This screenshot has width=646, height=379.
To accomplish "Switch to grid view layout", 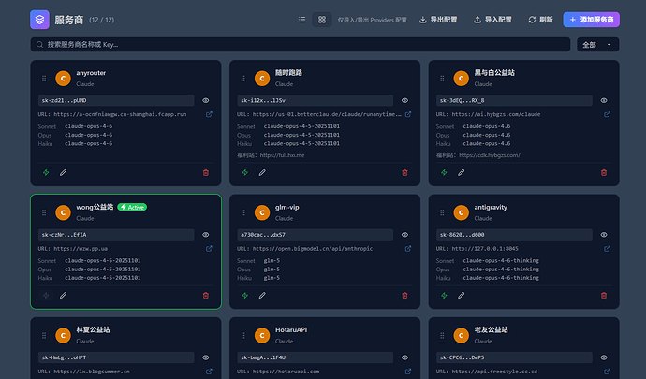I will [x=322, y=20].
